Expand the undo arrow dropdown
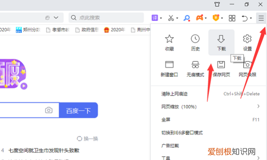 pos(251,18)
